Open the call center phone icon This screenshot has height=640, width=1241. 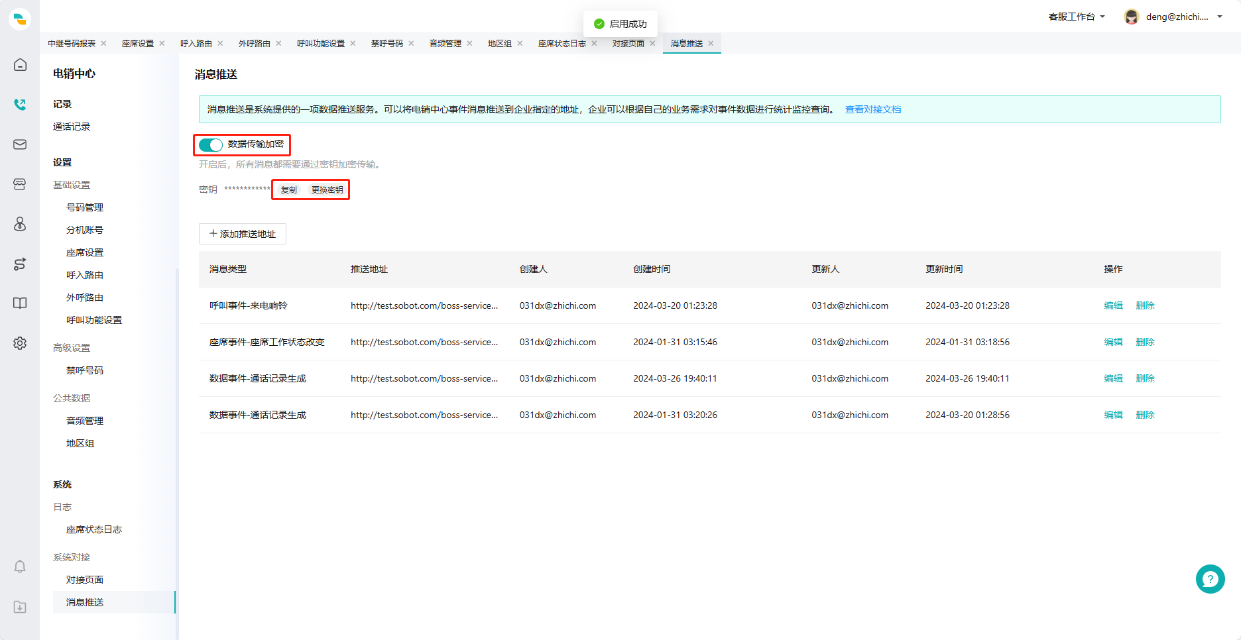[x=20, y=104]
